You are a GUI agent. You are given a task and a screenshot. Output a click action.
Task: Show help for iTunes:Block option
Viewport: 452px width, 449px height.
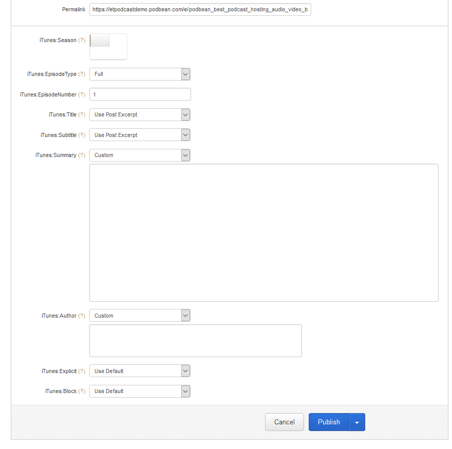pos(82,391)
